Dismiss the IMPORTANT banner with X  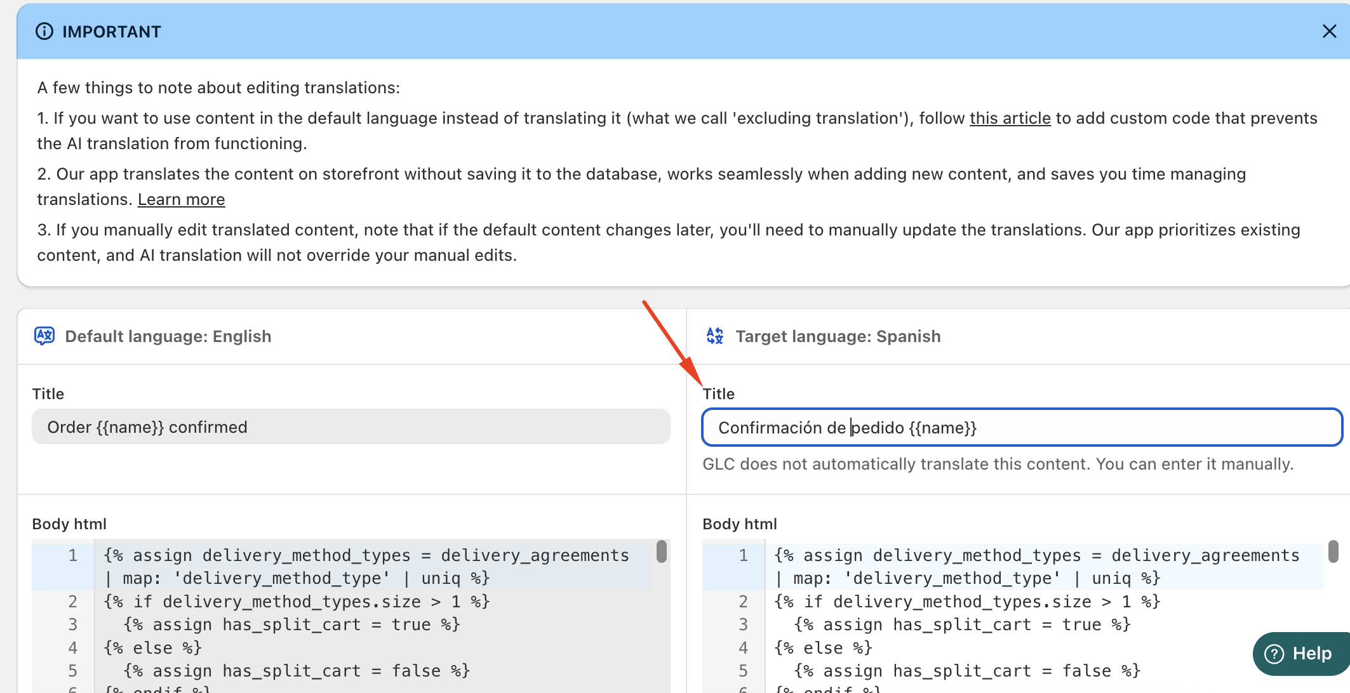point(1329,31)
